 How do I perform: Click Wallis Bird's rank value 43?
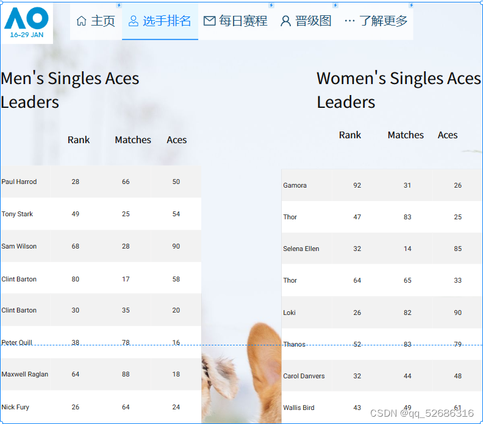(x=357, y=408)
